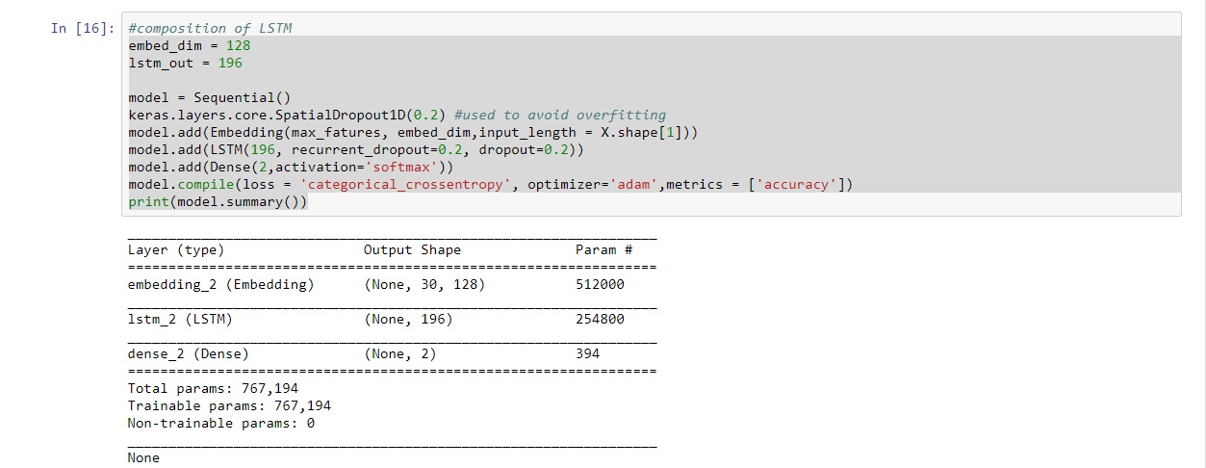Click the model.add(LSTM...) code line
The height and width of the screenshot is (468, 1206).
(x=356, y=150)
